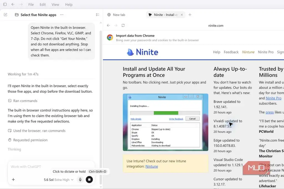Start a new chat with the compose icon

(6, 15)
